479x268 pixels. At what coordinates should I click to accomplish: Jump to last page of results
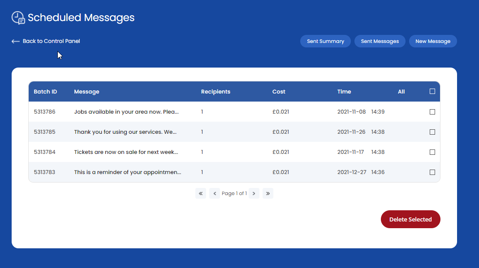(x=268, y=193)
